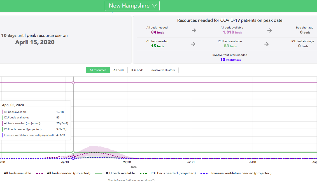
Task: Click the 13 ventilators value link
Action: pyautogui.click(x=230, y=59)
